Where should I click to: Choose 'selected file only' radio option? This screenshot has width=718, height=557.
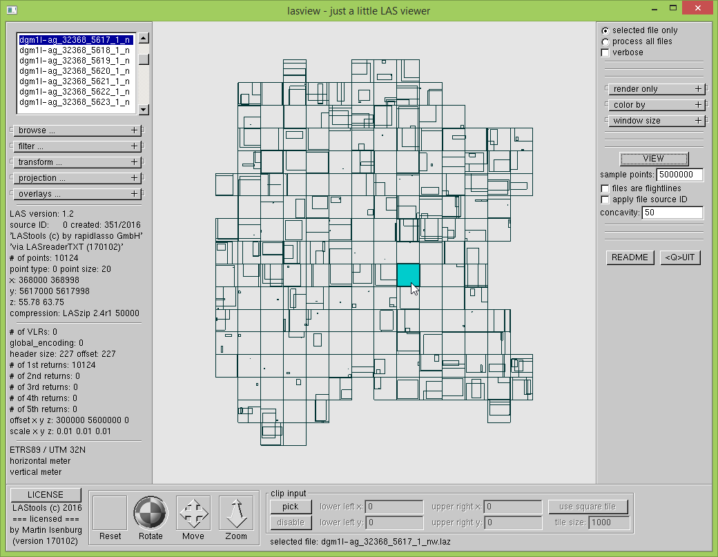click(x=605, y=30)
